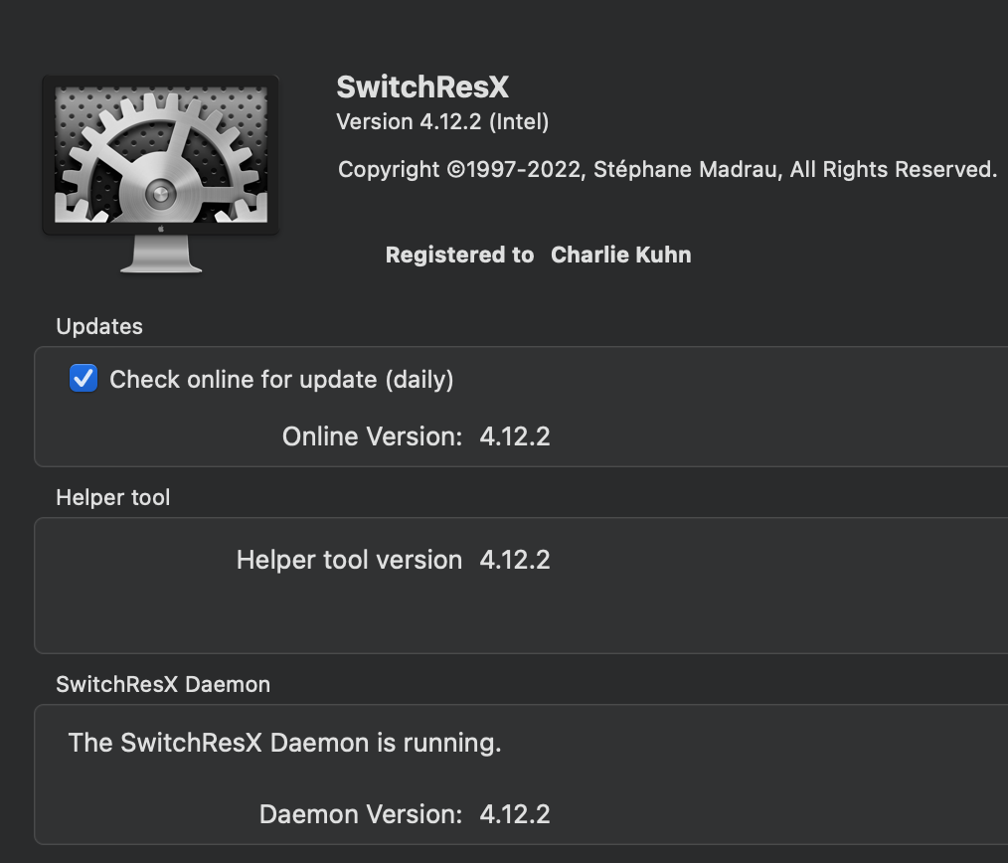
Task: Click the Helper tool section heading
Action: coord(113,497)
